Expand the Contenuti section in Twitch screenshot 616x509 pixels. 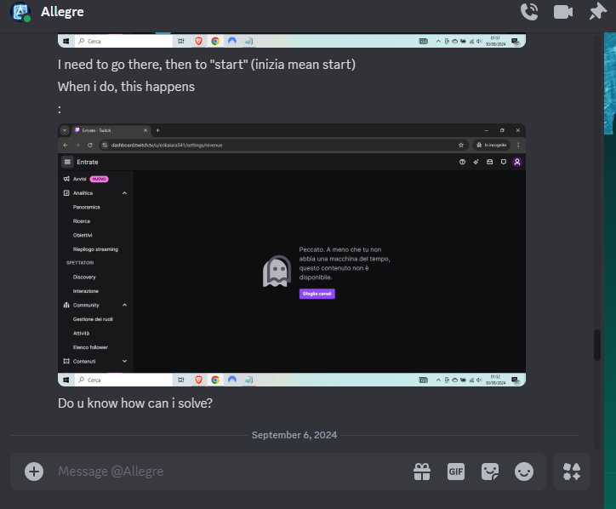tap(124, 361)
